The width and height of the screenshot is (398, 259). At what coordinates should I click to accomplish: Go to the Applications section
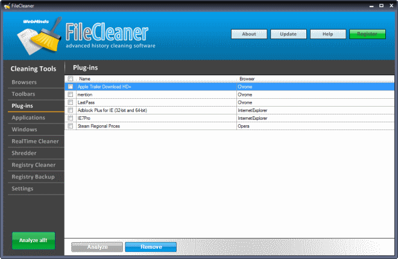point(28,117)
